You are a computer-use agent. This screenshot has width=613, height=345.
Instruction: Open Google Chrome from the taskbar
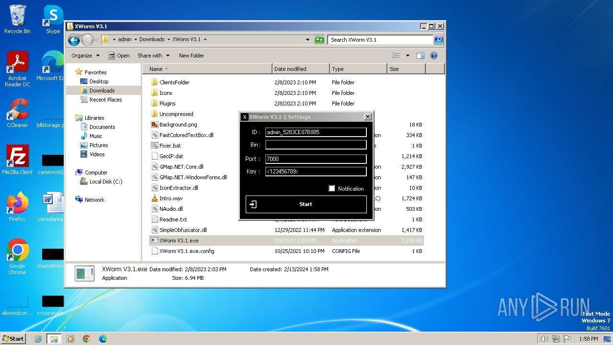[86, 339]
